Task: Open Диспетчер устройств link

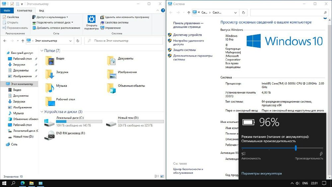Action: pyautogui.click(x=187, y=35)
